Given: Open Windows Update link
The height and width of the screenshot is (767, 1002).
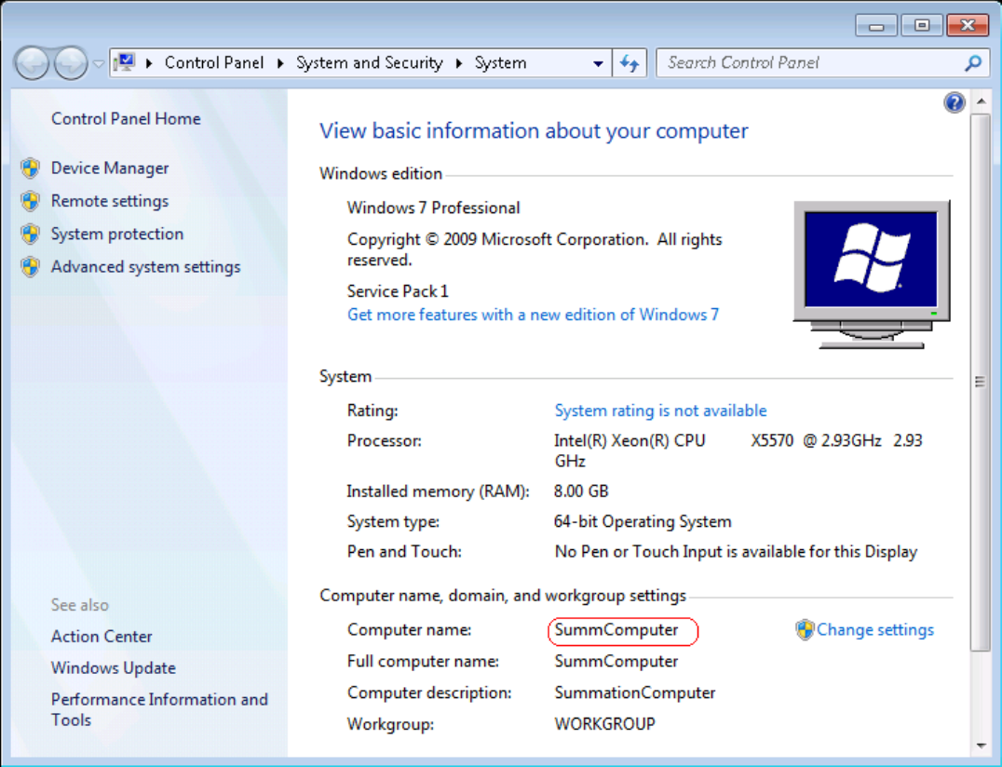Looking at the screenshot, I should 113,668.
